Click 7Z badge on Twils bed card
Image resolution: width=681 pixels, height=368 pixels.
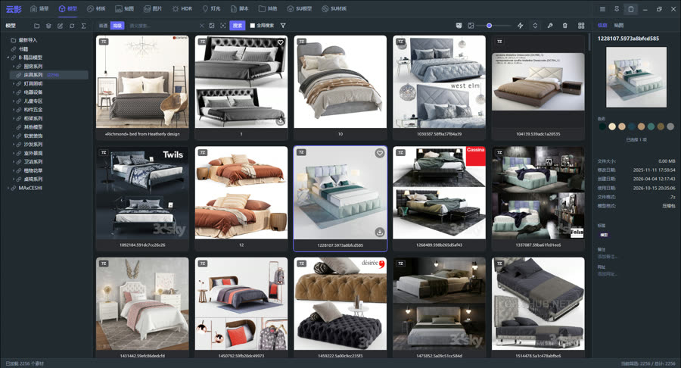[104, 152]
